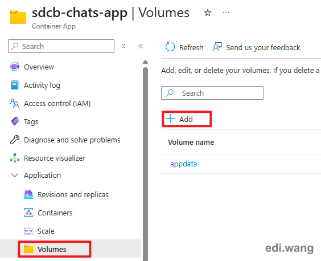Click the Revisions and replicas icon
Screen dimensions: 321x261
click(x=28, y=194)
